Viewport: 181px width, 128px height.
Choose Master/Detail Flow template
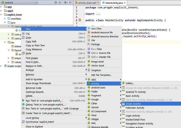click(x=151, y=119)
